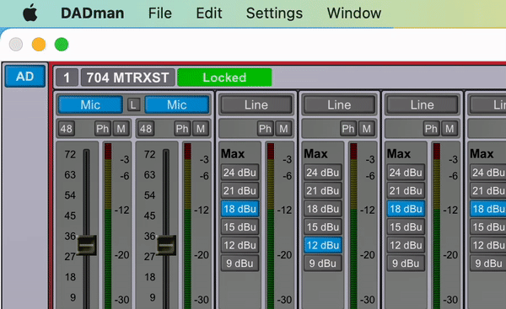The height and width of the screenshot is (309, 506).
Task: Toggle Mic mode on first channel
Action: pos(90,104)
